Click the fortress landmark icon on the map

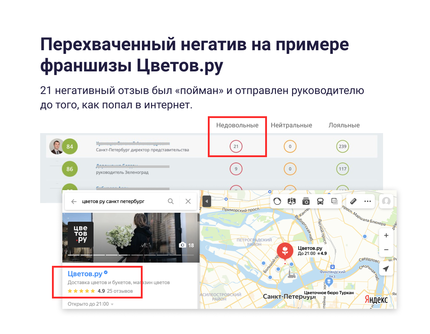292,275
